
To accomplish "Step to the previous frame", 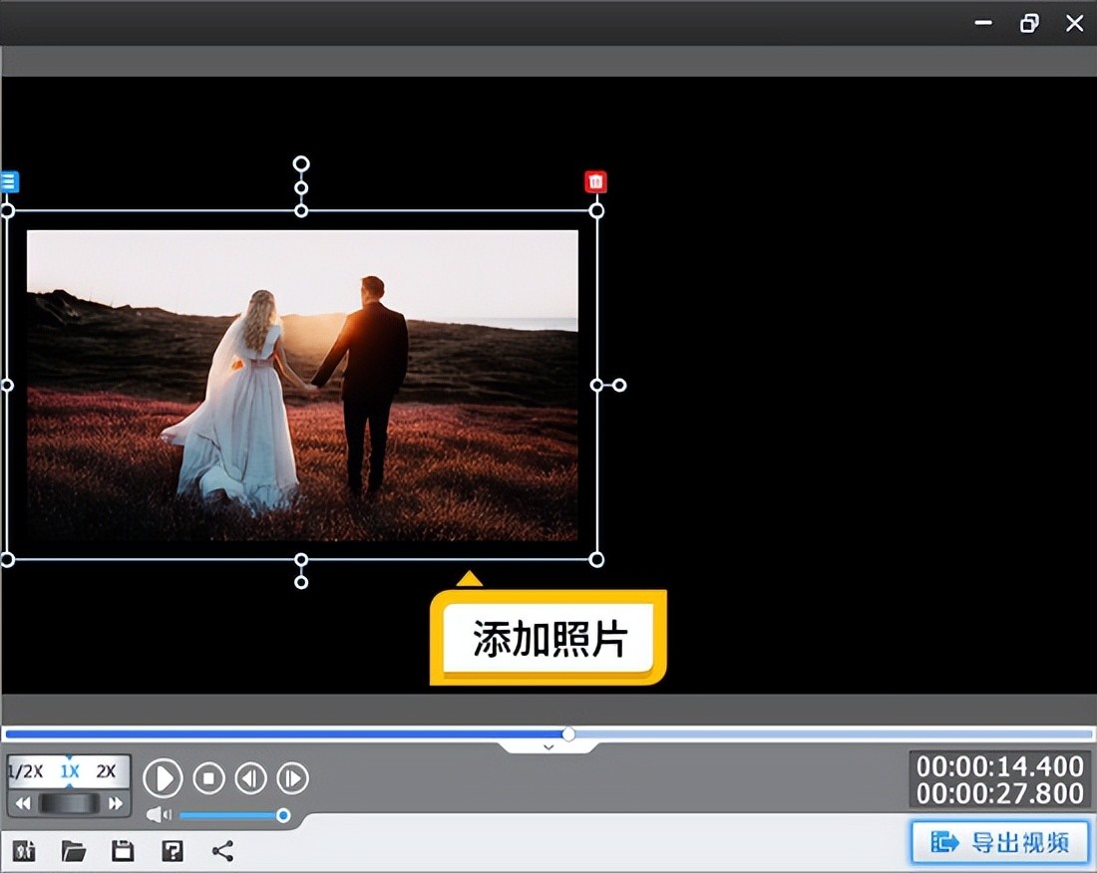I will pyautogui.click(x=250, y=777).
